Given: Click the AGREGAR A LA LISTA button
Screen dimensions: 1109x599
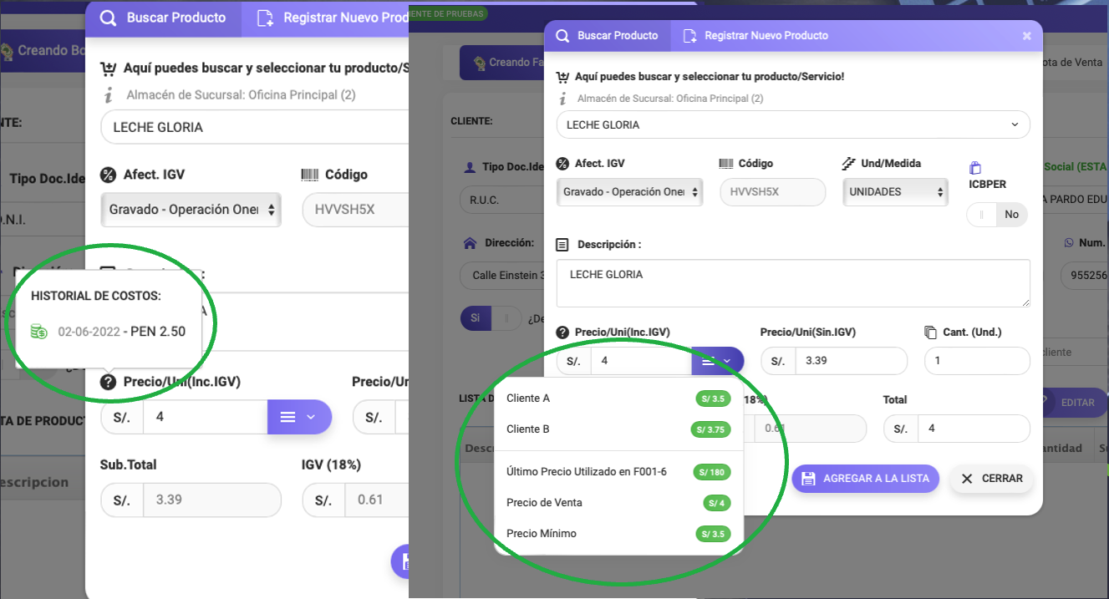Looking at the screenshot, I should point(865,479).
